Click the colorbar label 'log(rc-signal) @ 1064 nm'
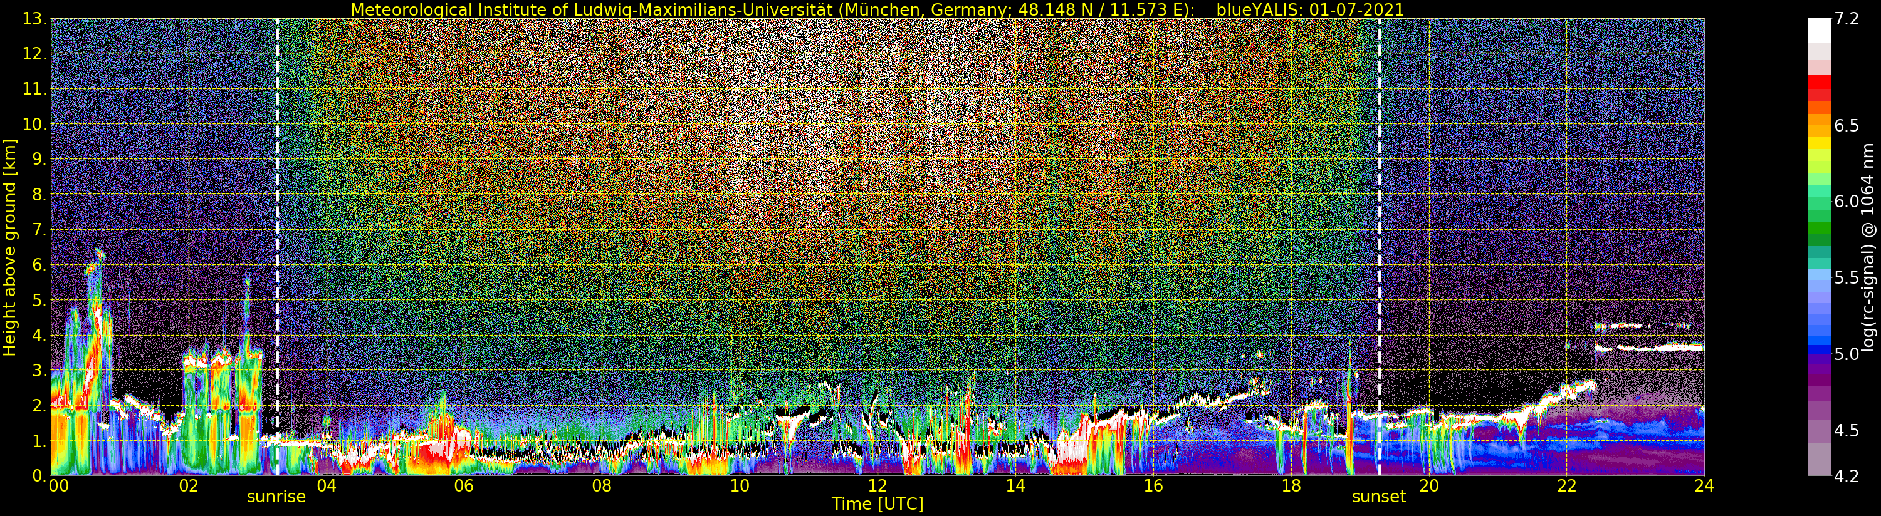The image size is (1881, 516). [1868, 247]
